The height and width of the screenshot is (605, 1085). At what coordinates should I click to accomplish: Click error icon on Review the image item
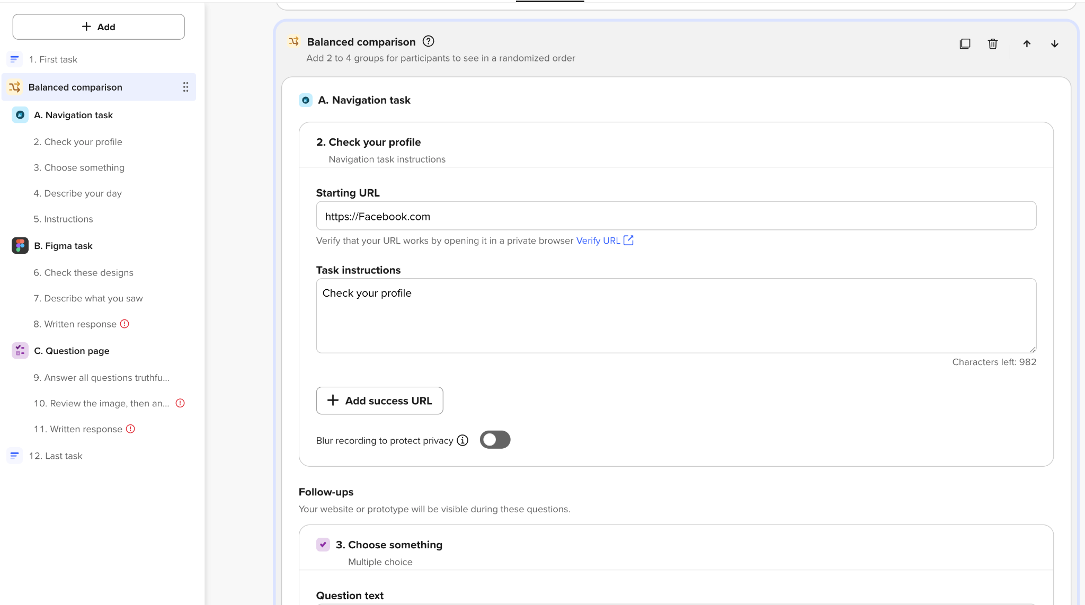pos(180,403)
